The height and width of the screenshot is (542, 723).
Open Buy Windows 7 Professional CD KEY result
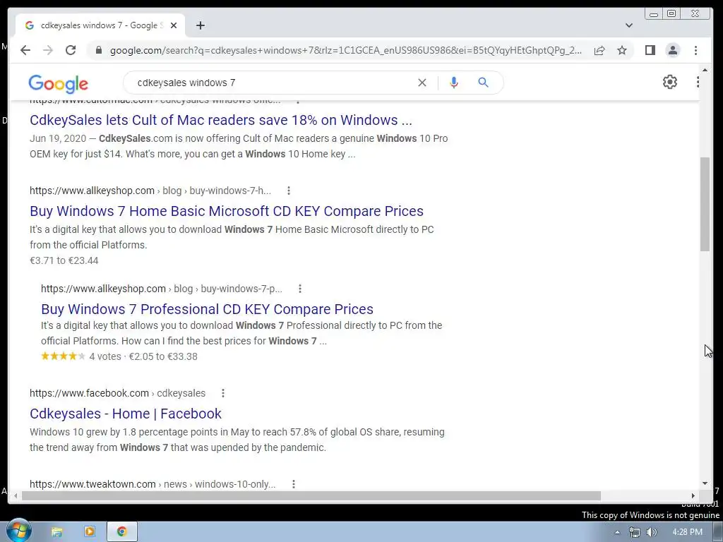tap(207, 309)
